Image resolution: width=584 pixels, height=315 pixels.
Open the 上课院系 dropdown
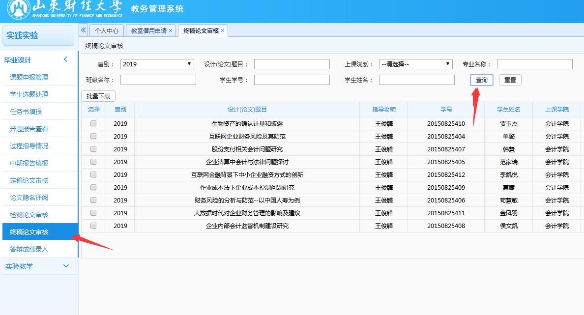point(415,64)
